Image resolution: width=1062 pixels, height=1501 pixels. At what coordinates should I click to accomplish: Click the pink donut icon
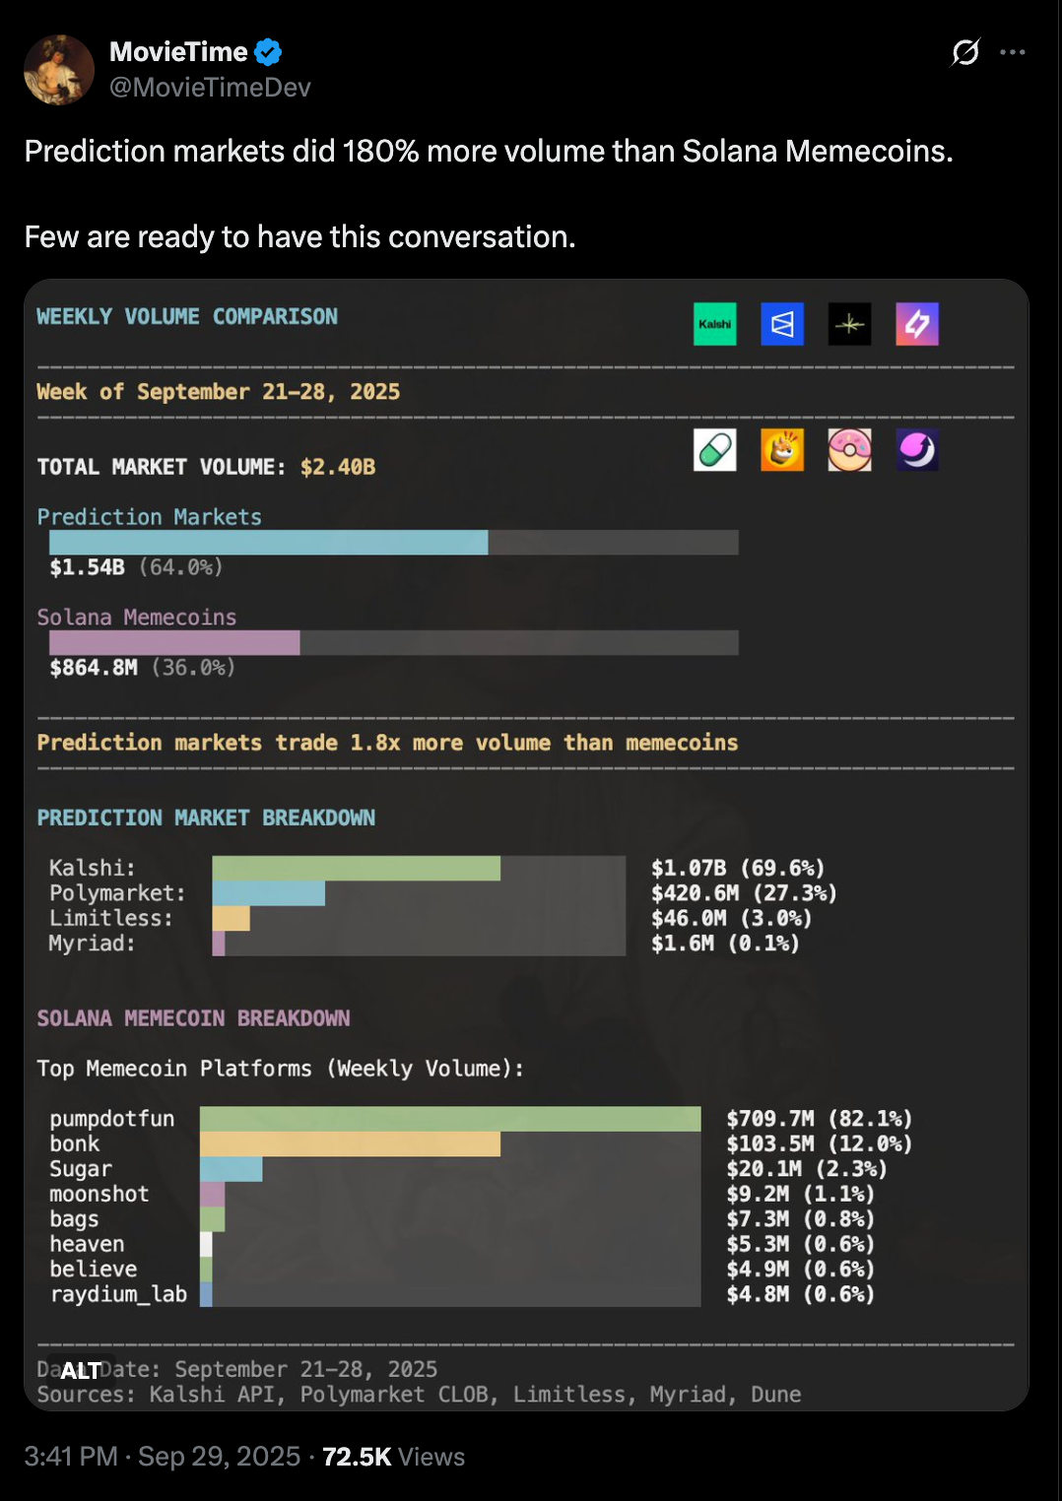(x=849, y=450)
